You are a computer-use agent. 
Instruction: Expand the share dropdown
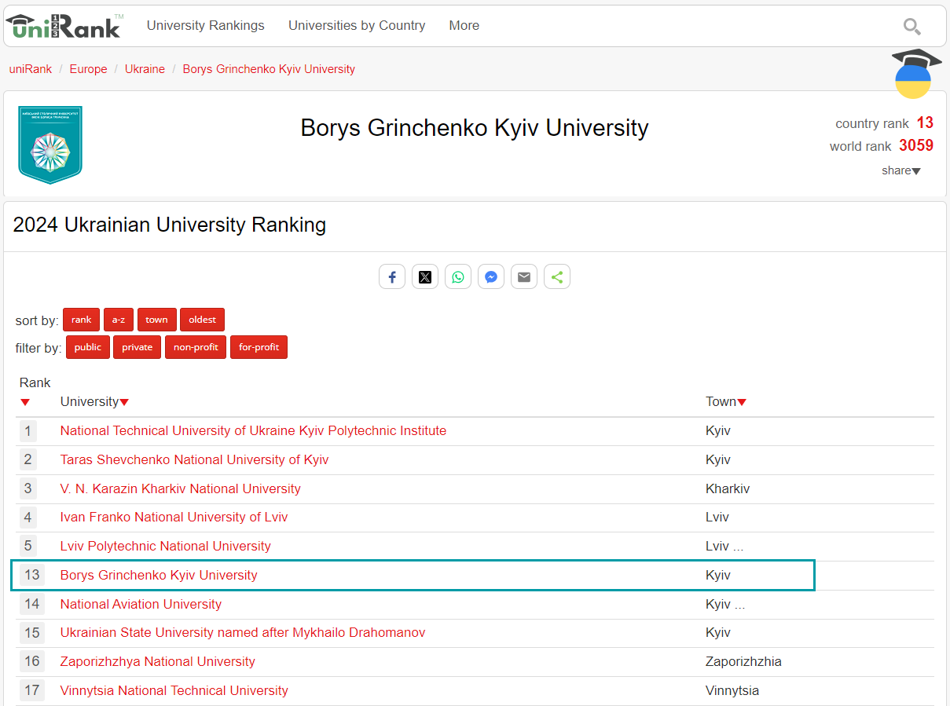pos(900,170)
